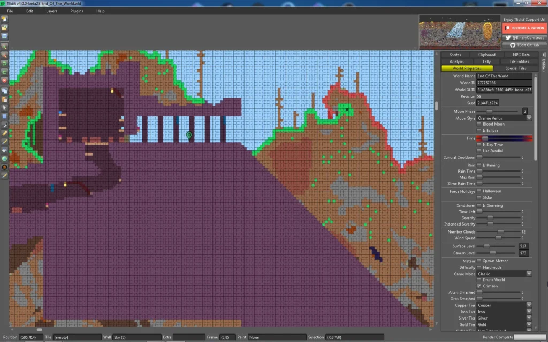
Task: Click the Time gradient slider
Action: click(x=505, y=138)
